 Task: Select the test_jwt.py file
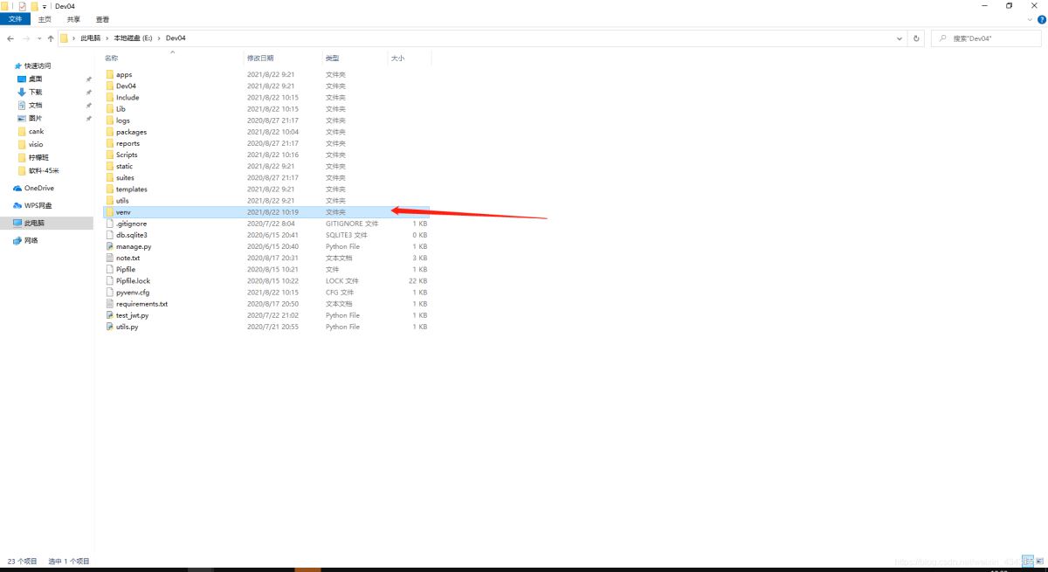click(x=132, y=315)
